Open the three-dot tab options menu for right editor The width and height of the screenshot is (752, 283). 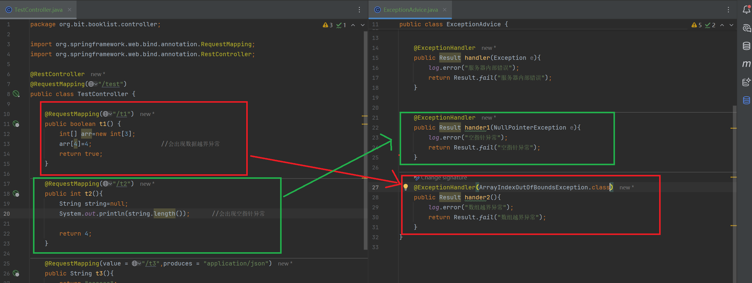pyautogui.click(x=728, y=10)
